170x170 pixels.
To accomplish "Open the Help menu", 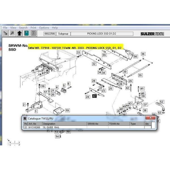I will [x=55, y=28].
